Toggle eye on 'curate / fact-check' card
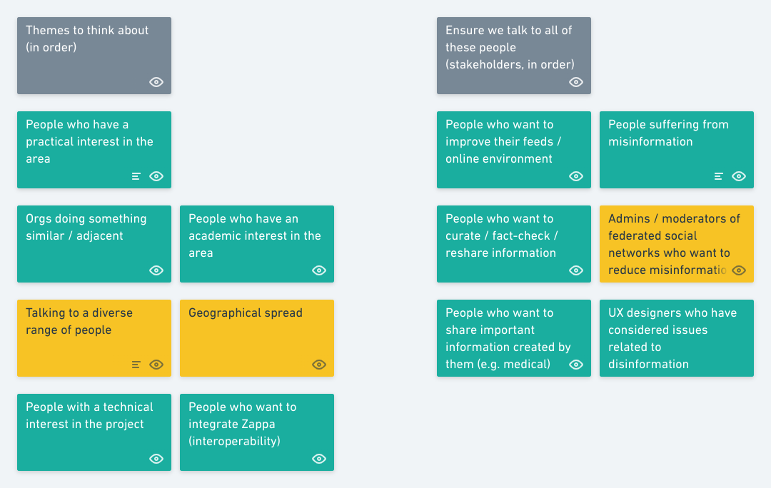This screenshot has width=771, height=488. click(576, 270)
